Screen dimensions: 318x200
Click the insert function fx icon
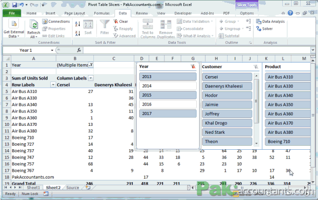tap(79, 50)
